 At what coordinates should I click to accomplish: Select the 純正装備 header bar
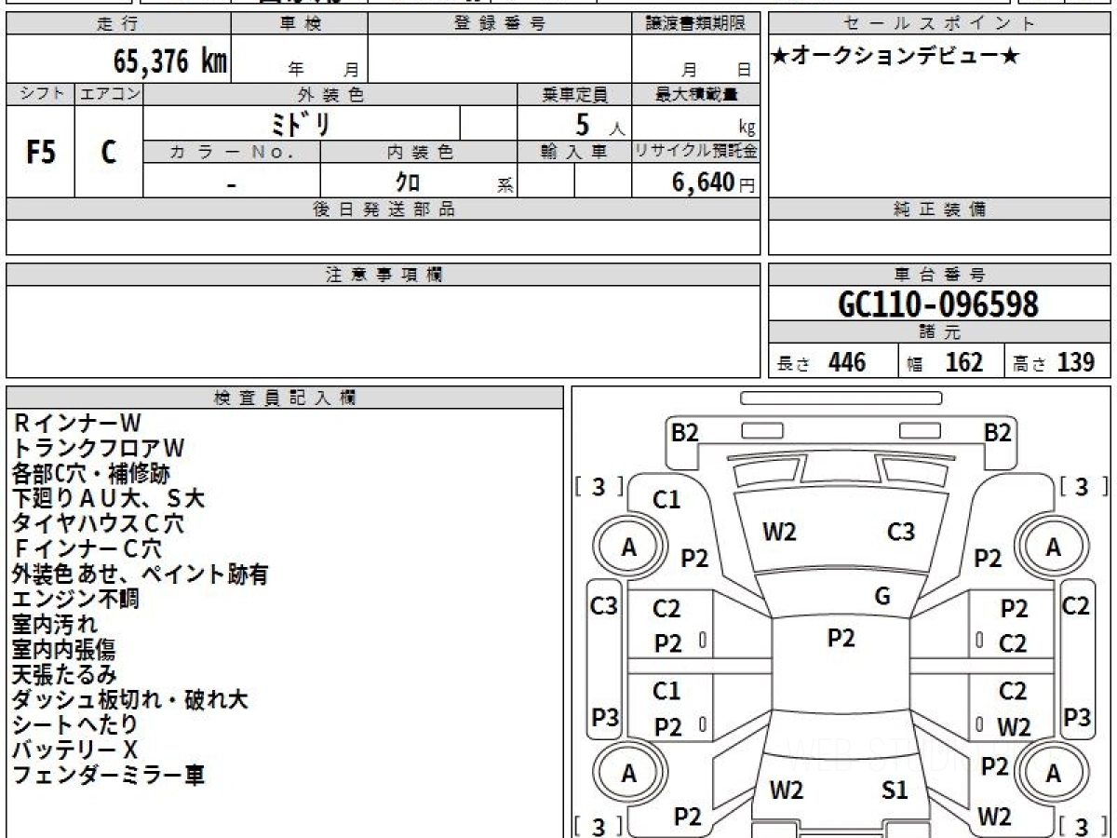pyautogui.click(x=940, y=209)
